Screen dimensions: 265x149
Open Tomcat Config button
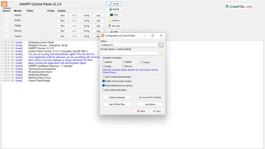(86, 36)
